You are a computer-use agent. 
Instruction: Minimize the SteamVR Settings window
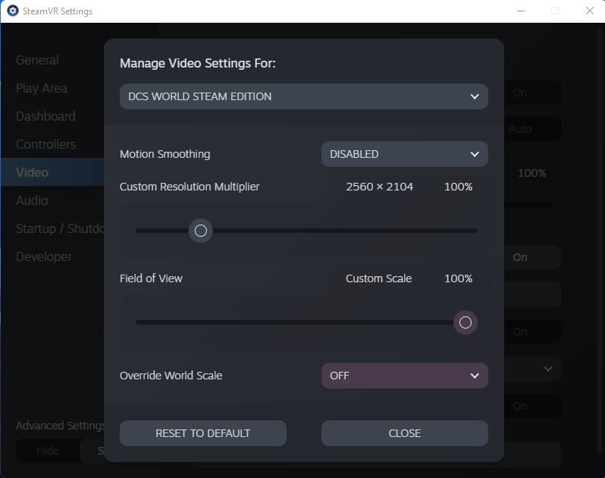521,11
